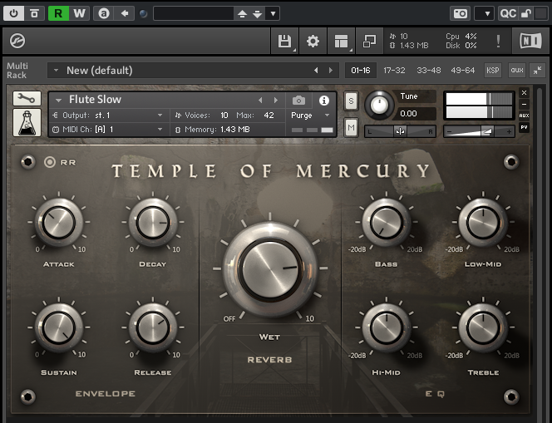The height and width of the screenshot is (423, 552).
Task: Adjust the Tune knob
Action: [x=379, y=105]
